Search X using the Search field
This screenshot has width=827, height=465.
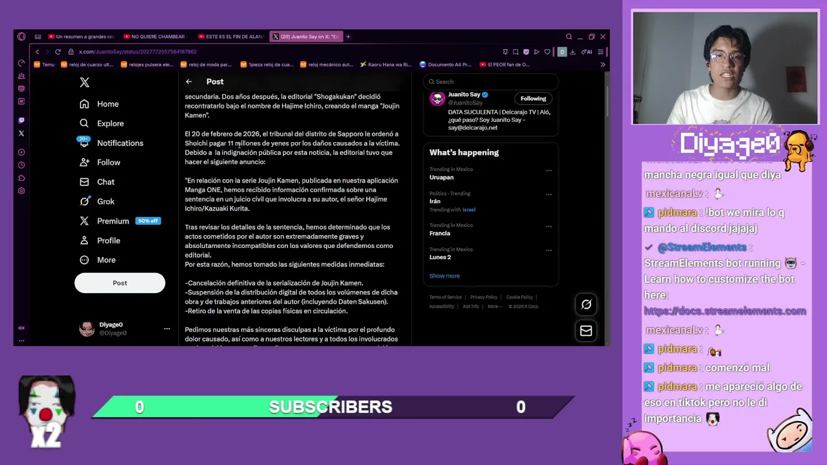pos(491,82)
